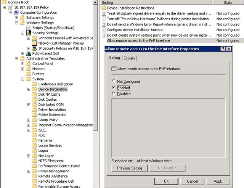244x188 pixels.
Task: Click the IP Security Policies icon
Action: (34, 48)
